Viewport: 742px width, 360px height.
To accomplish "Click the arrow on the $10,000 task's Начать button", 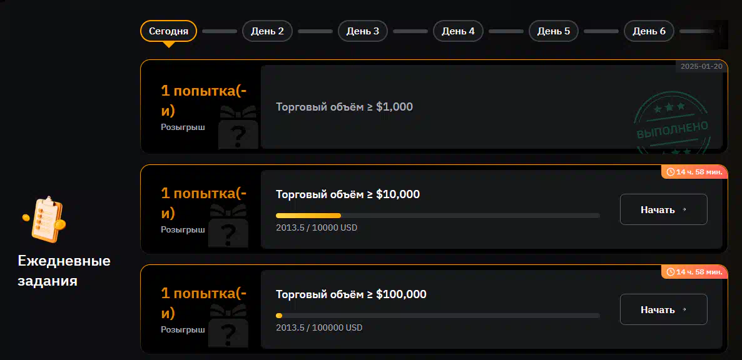I will (684, 210).
